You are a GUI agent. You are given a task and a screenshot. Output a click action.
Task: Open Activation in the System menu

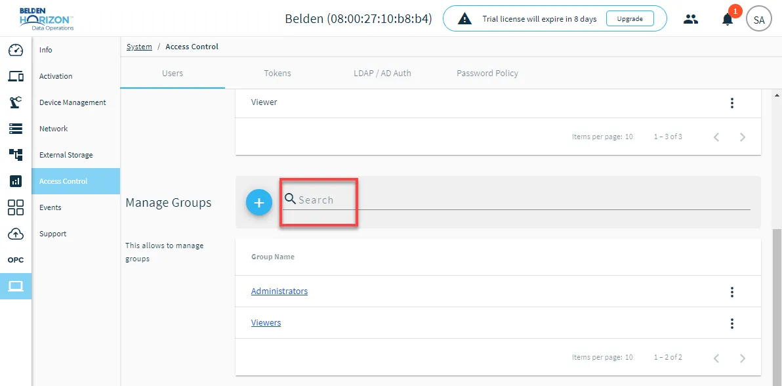pos(76,76)
